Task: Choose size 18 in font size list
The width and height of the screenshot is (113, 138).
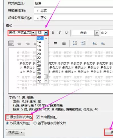Action: 40,50
